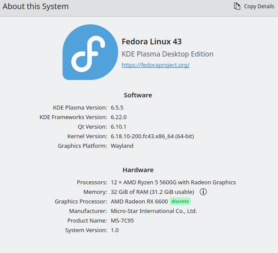
Task: Click the MS-7C95 product name value
Action: click(x=122, y=221)
